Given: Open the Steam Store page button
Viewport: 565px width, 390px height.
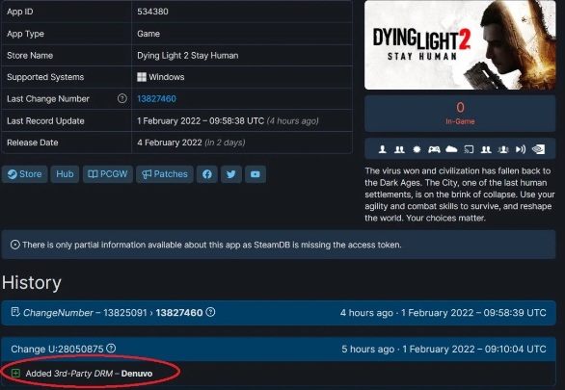Looking at the screenshot, I should [24, 174].
